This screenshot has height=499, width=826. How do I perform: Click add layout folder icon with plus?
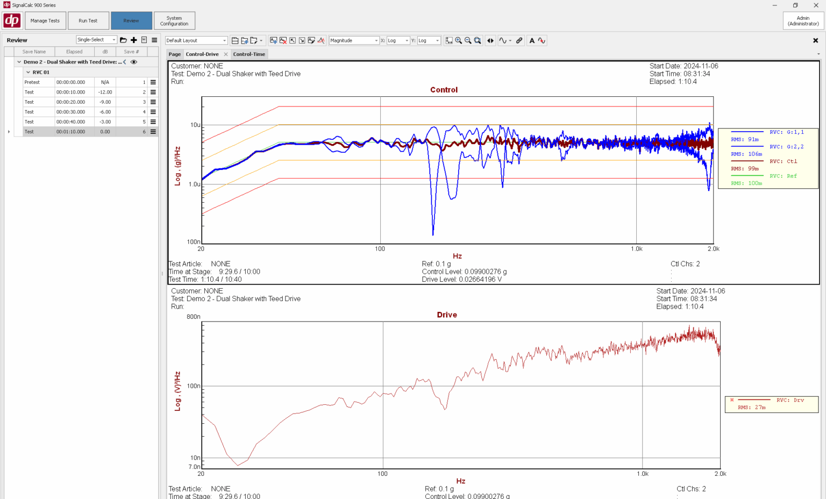click(245, 40)
